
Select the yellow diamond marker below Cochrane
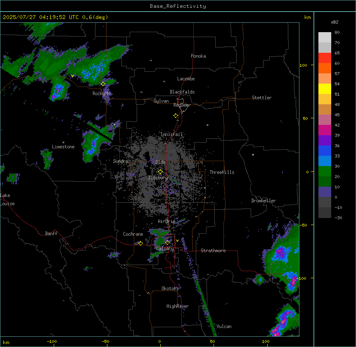click(140, 244)
